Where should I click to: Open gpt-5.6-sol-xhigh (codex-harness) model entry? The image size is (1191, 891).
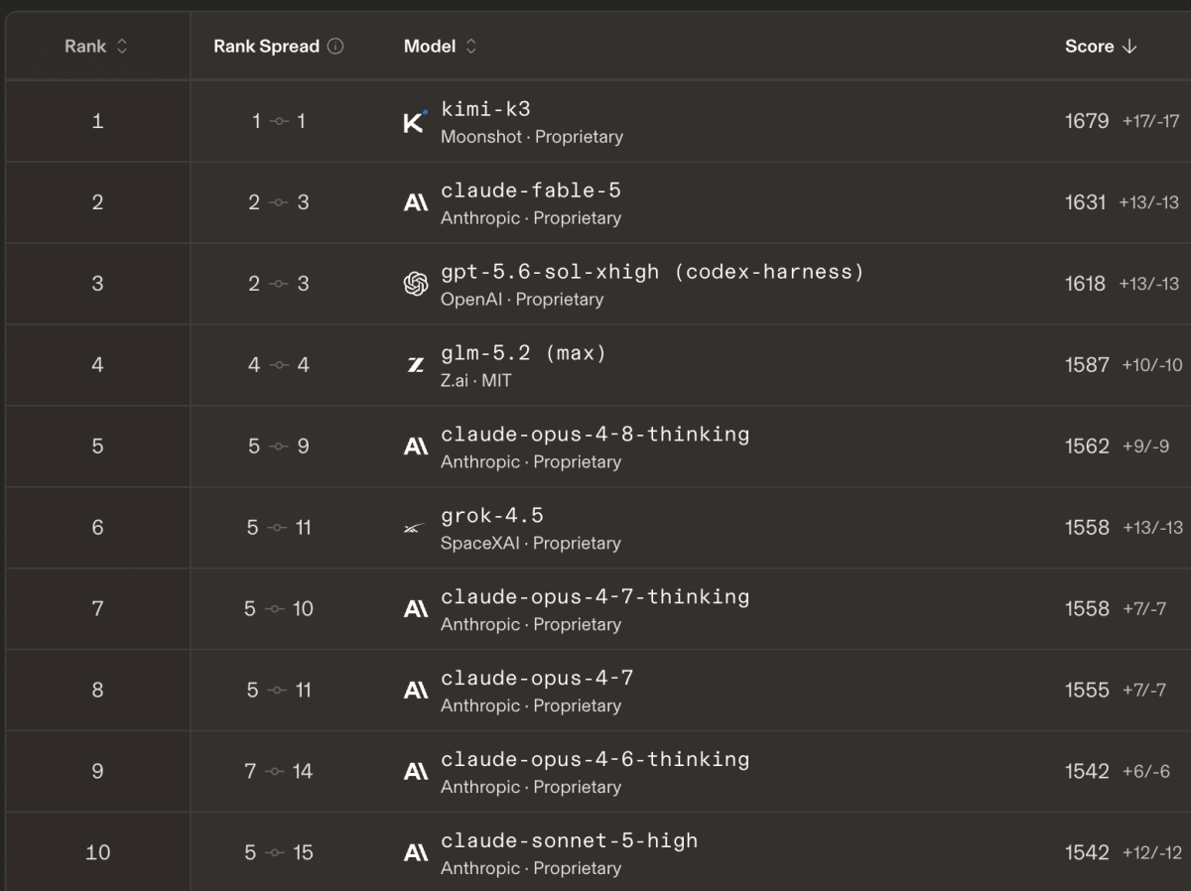pyautogui.click(x=652, y=272)
